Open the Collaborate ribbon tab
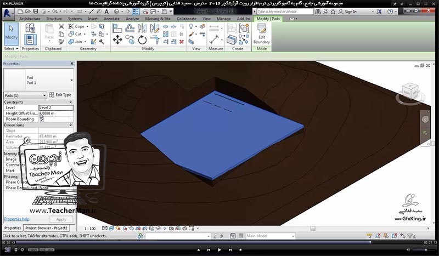 click(186, 19)
